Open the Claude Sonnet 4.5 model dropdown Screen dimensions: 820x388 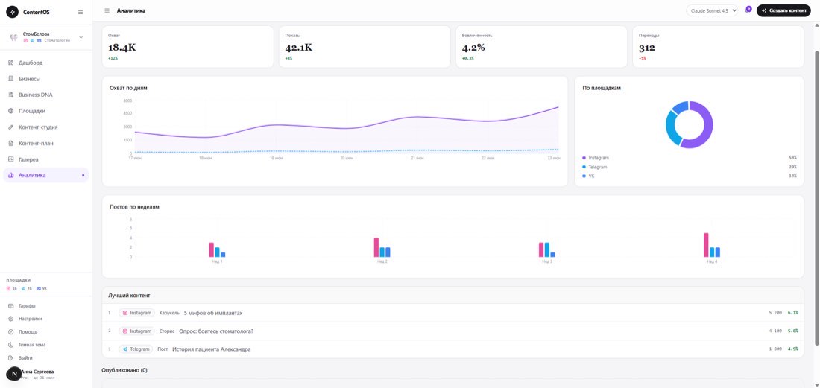tap(712, 10)
